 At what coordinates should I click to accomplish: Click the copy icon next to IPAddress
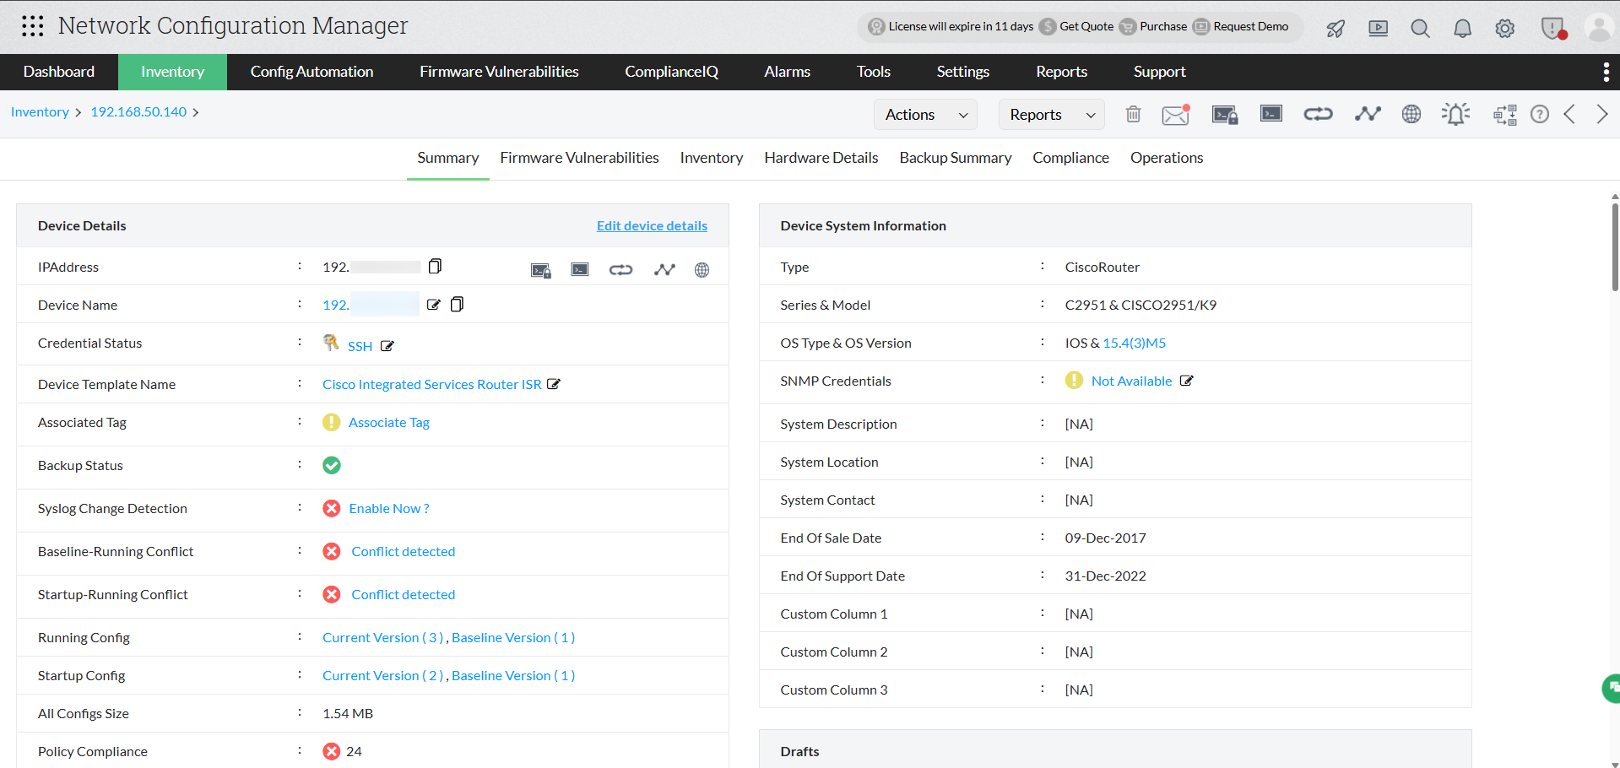tap(435, 265)
